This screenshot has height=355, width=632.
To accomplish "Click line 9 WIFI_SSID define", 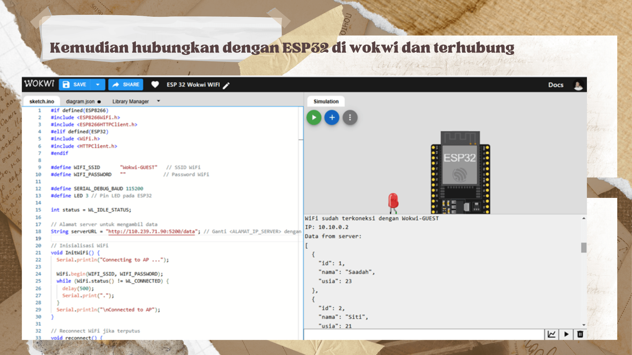I will click(125, 167).
